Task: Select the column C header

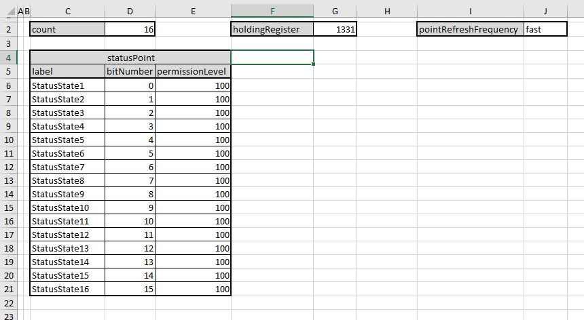Action: (67, 11)
